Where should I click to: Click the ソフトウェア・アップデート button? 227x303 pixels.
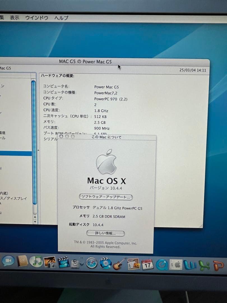coord(106,197)
